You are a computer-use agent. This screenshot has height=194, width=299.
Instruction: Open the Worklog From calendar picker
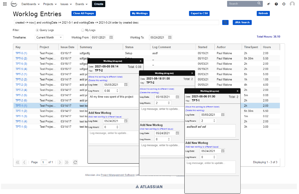[111, 37]
